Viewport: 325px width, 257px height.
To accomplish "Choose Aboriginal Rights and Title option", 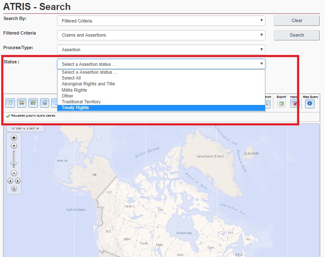I will pos(88,84).
